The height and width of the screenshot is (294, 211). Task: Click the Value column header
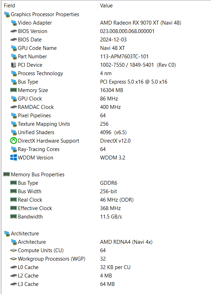pyautogui.click(x=106, y=6)
